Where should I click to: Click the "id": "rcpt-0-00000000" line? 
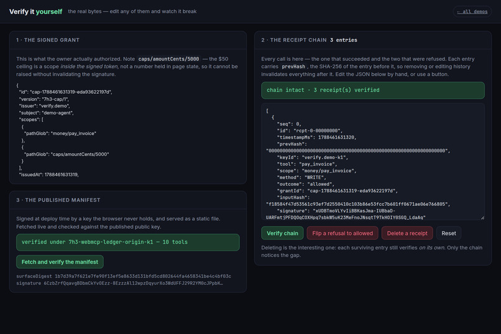click(310, 131)
